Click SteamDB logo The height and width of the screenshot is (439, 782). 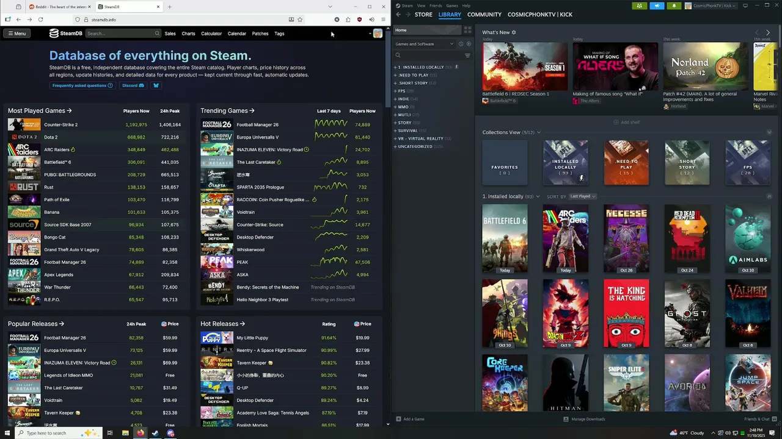point(66,34)
